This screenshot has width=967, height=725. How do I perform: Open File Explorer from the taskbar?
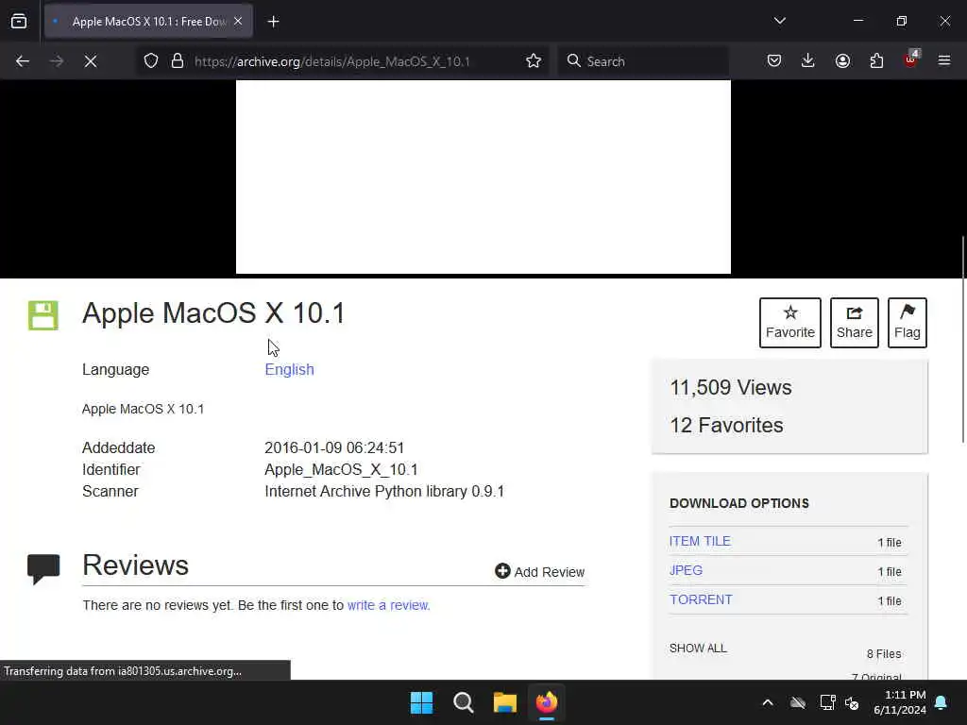504,702
